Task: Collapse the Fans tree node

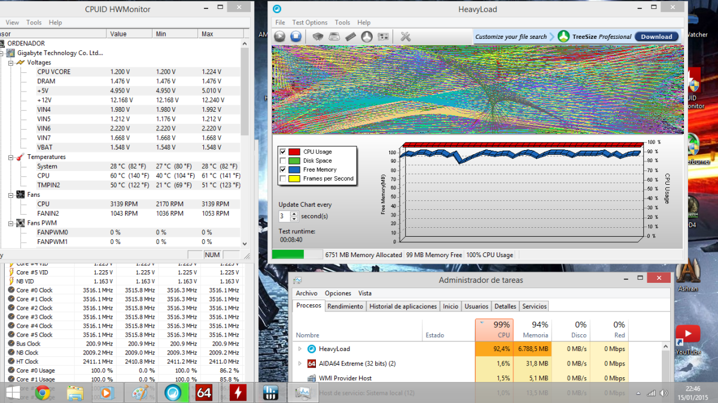Action: point(11,194)
